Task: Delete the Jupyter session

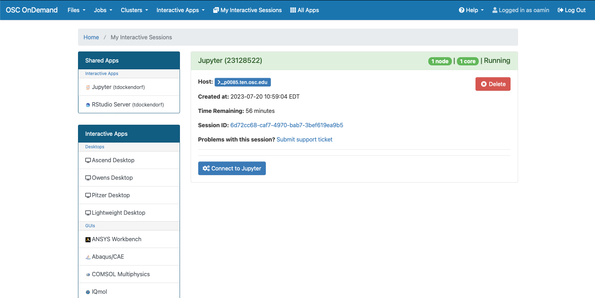Action: coord(493,84)
